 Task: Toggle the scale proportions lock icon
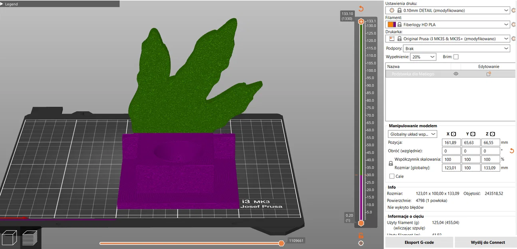click(x=391, y=164)
